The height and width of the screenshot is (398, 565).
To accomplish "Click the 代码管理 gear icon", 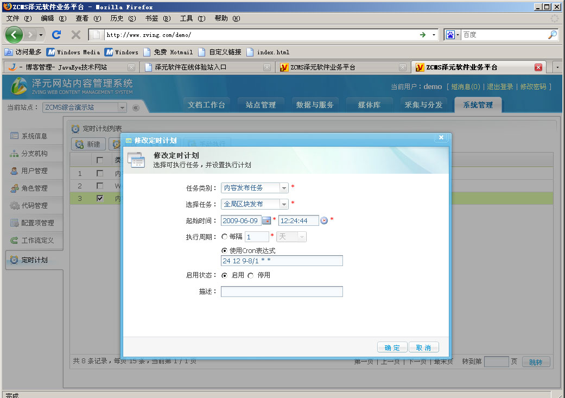I will (x=15, y=205).
